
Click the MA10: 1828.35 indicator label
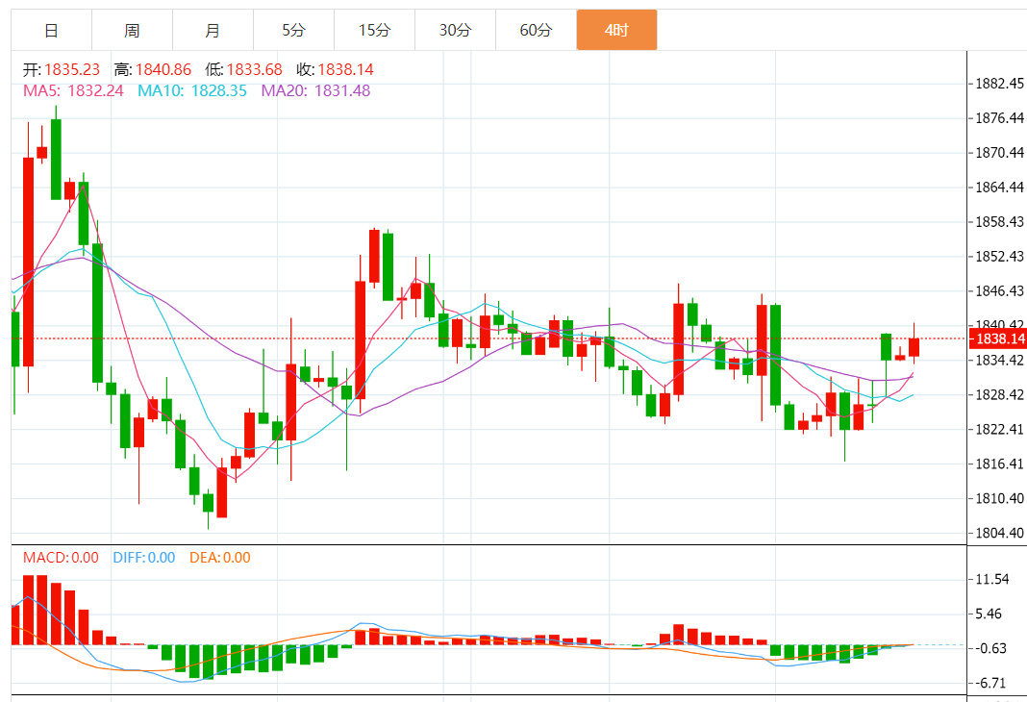click(x=192, y=90)
